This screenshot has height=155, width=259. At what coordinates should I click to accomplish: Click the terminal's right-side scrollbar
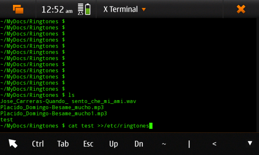[257, 75]
